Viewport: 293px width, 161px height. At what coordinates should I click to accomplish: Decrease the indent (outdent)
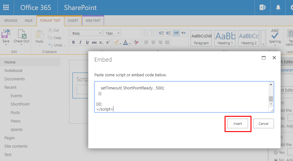point(161,33)
